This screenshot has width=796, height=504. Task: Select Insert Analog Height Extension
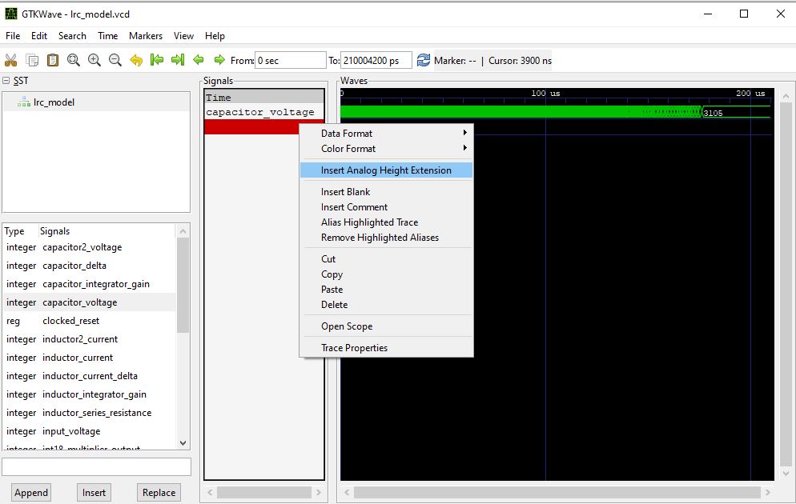(x=386, y=170)
